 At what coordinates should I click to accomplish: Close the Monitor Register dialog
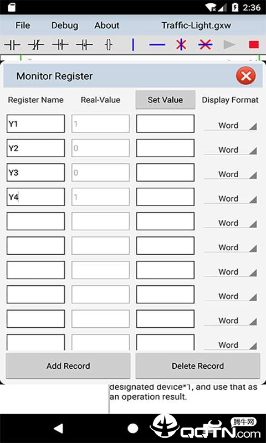246,76
